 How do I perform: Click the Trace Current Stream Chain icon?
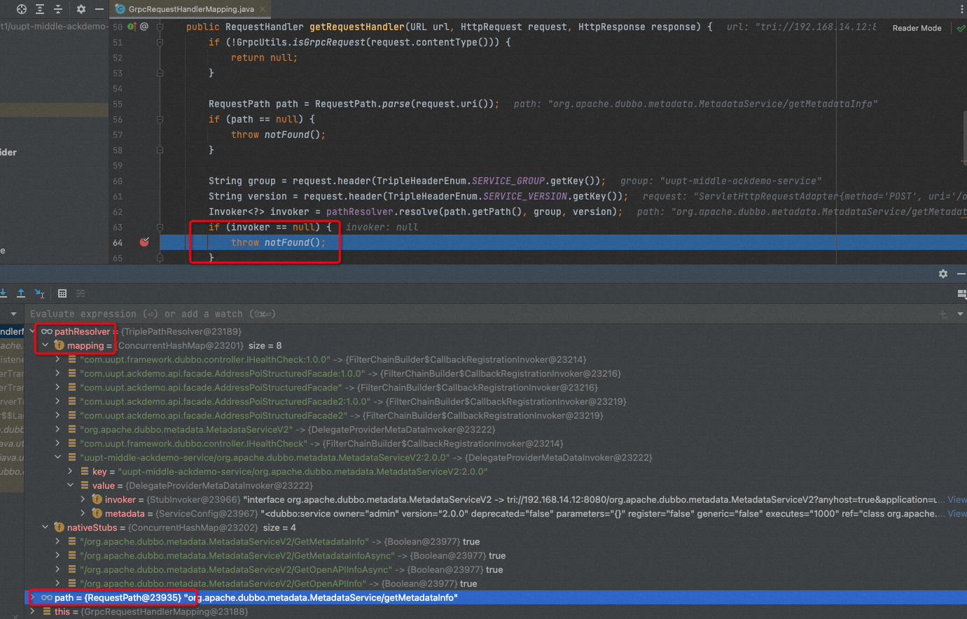(x=81, y=293)
